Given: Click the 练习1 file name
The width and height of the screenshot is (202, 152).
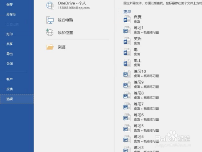Looking at the screenshot, I should 139,28.
